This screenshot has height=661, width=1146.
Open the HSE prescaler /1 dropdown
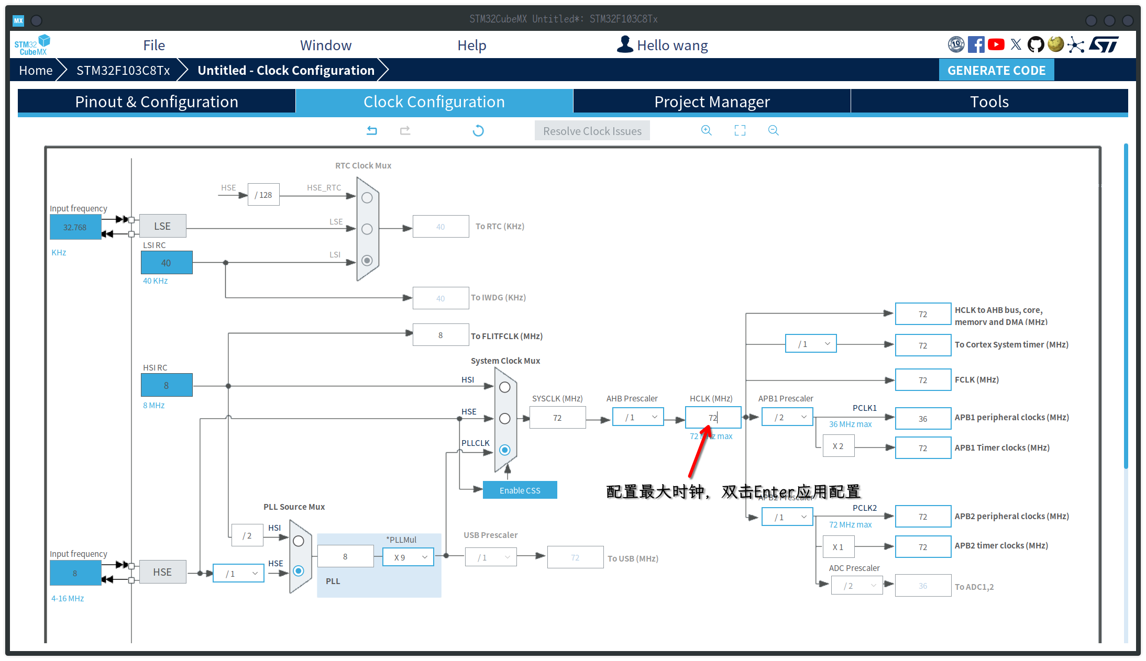point(239,574)
